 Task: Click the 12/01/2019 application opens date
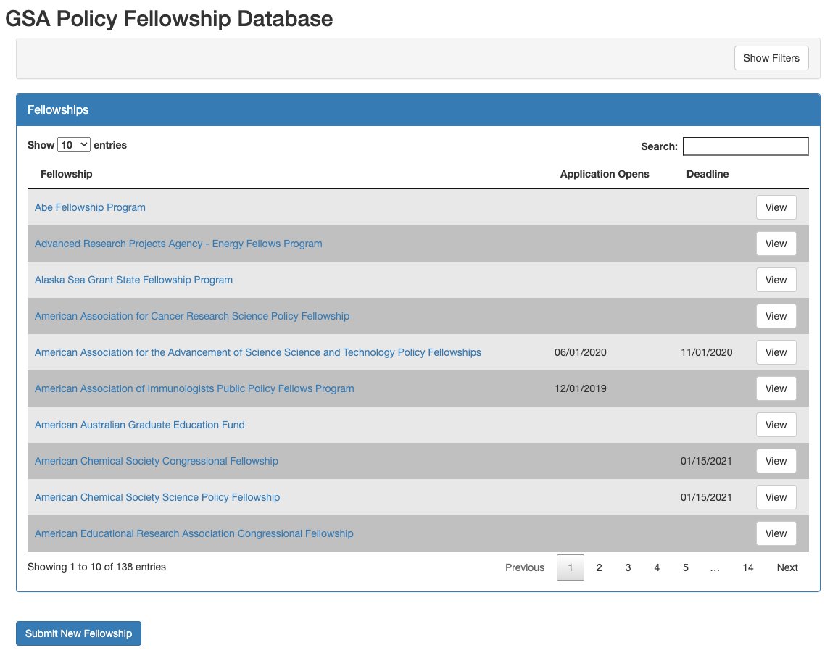[x=581, y=389]
